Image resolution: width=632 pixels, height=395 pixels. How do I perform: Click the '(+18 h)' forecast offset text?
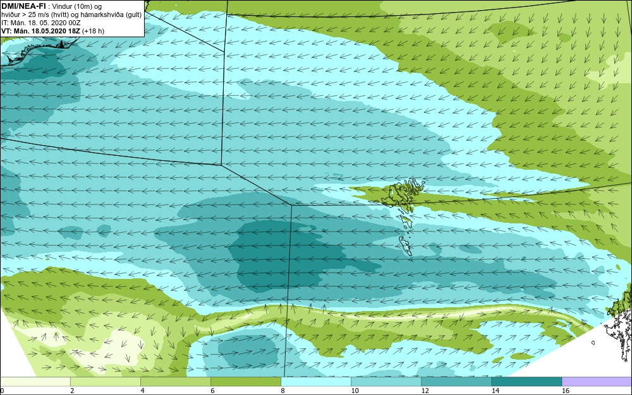[x=93, y=31]
